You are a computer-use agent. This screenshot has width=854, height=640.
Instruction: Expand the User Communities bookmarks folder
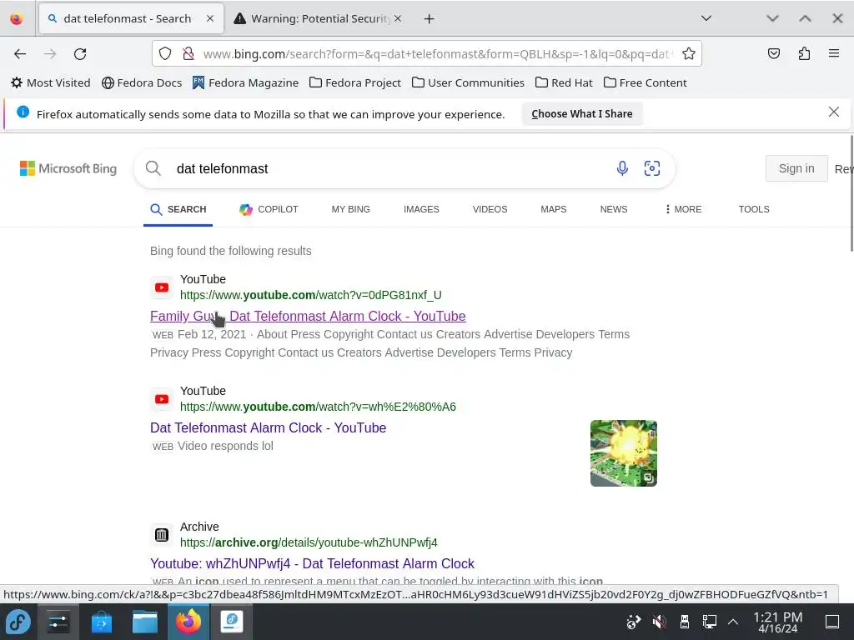pos(469,82)
